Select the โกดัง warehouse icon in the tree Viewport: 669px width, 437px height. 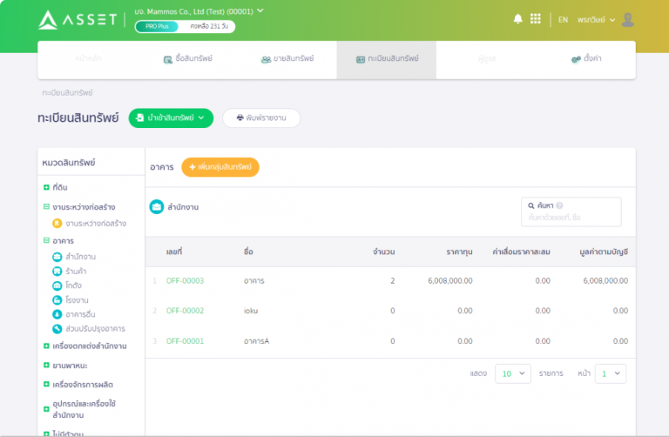point(57,286)
